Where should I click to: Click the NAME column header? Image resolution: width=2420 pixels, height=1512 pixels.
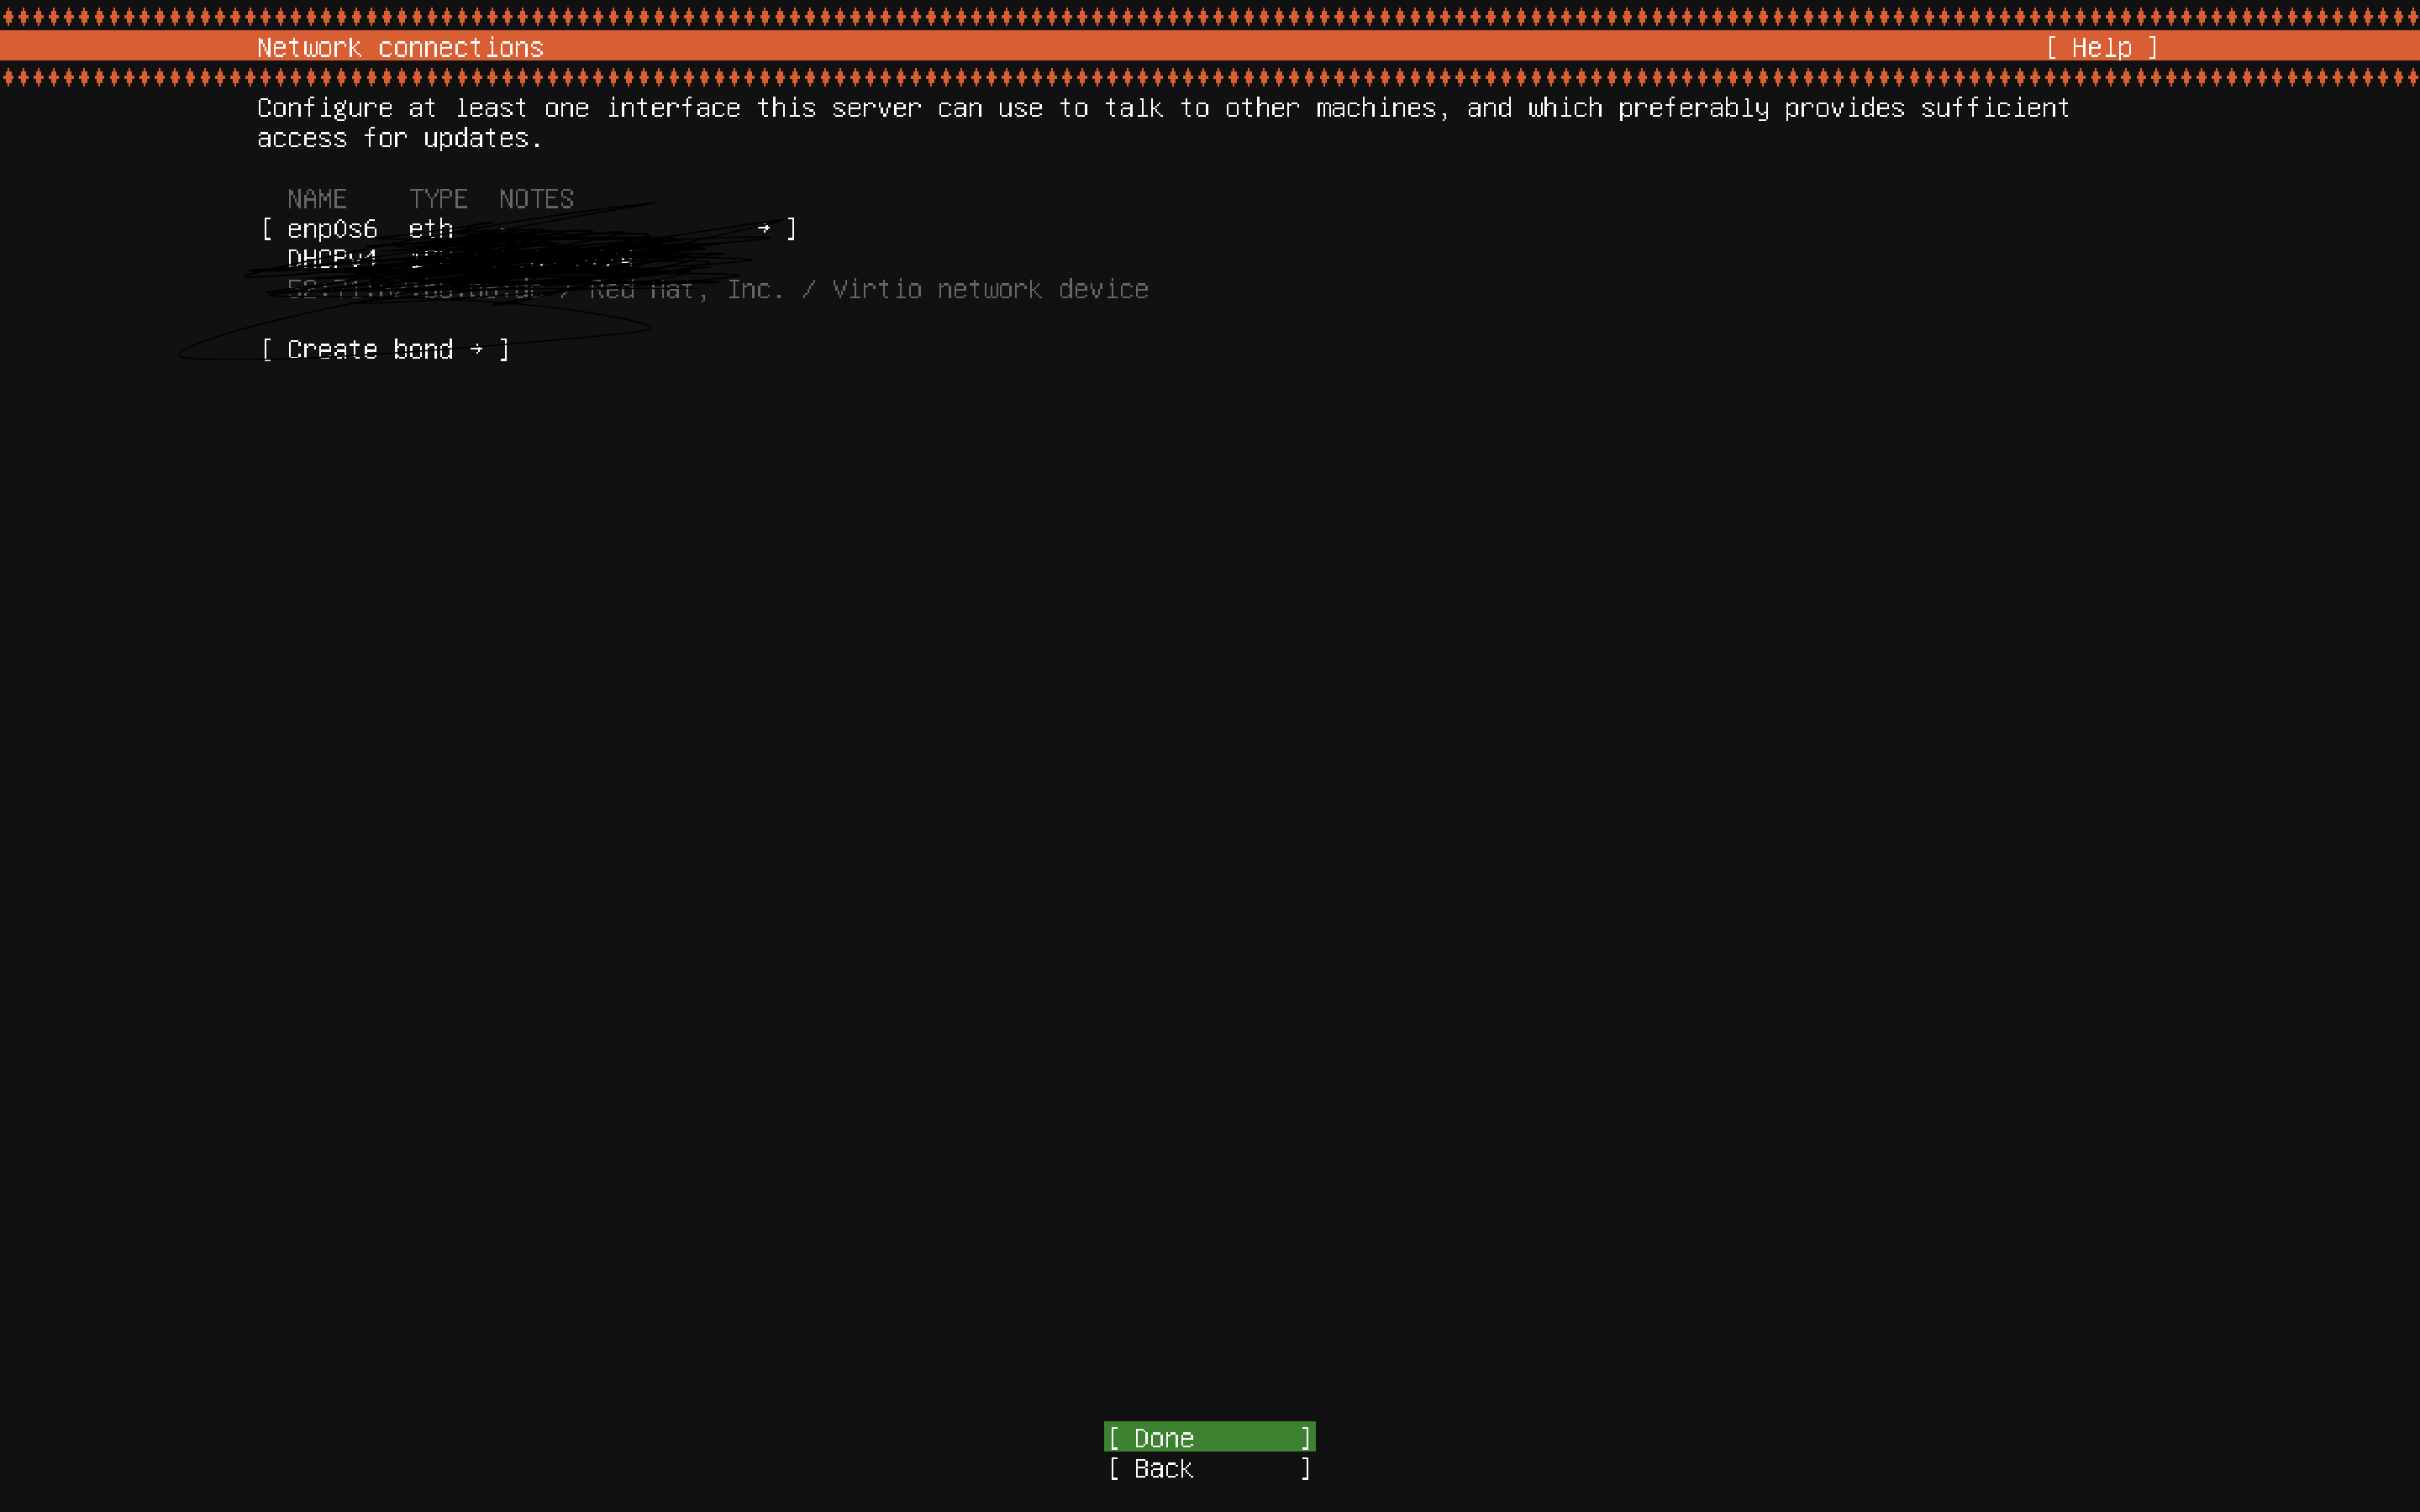(x=317, y=199)
